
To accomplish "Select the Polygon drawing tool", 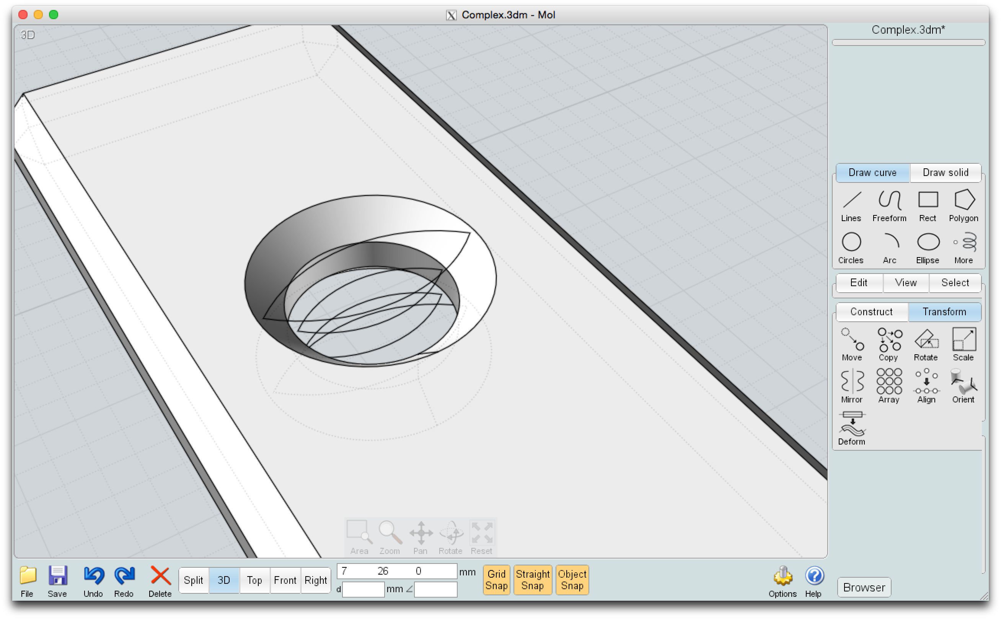I will (964, 206).
